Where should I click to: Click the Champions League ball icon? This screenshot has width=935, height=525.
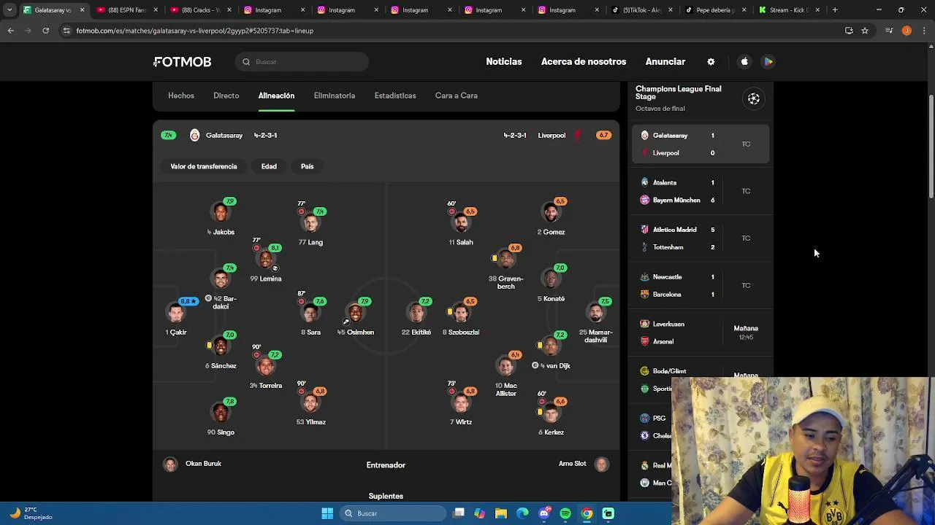[754, 98]
